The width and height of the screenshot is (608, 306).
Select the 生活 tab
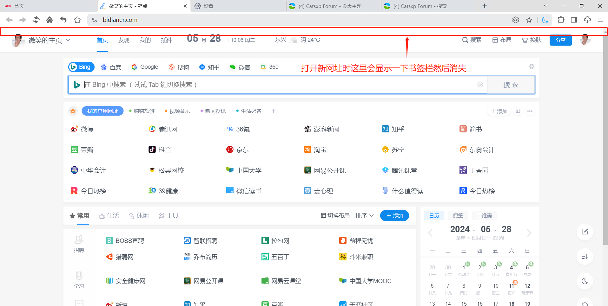(109, 216)
